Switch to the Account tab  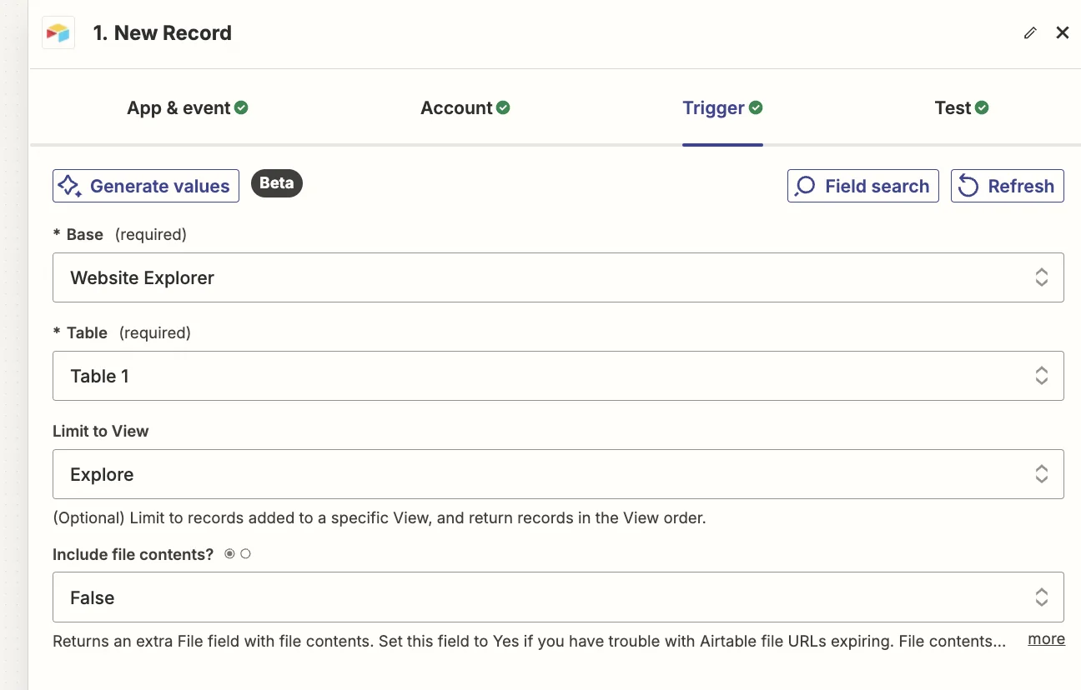point(465,108)
